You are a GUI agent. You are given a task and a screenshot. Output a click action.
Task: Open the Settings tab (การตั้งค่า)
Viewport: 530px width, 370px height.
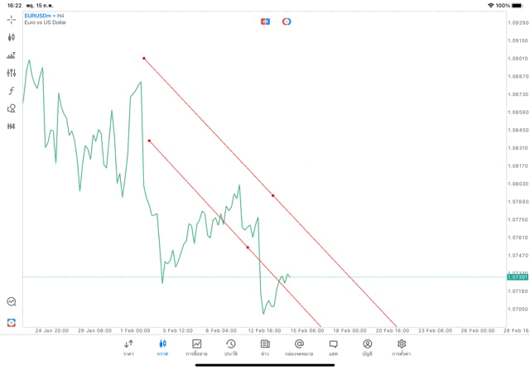pyautogui.click(x=402, y=347)
